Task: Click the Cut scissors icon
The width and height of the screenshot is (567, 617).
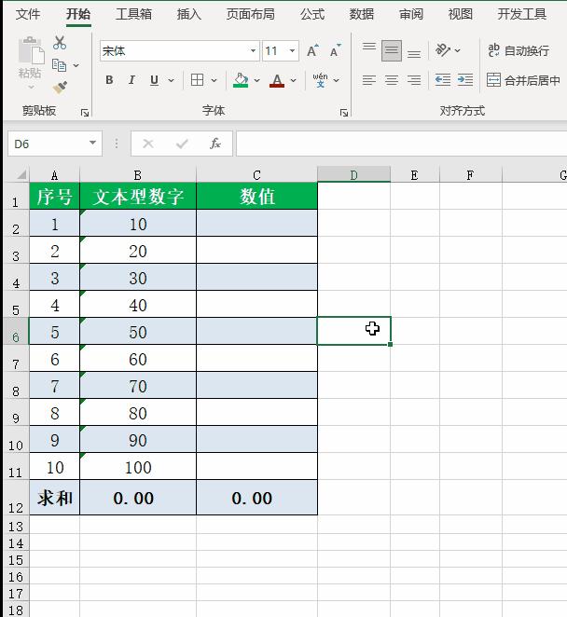Action: [60, 43]
